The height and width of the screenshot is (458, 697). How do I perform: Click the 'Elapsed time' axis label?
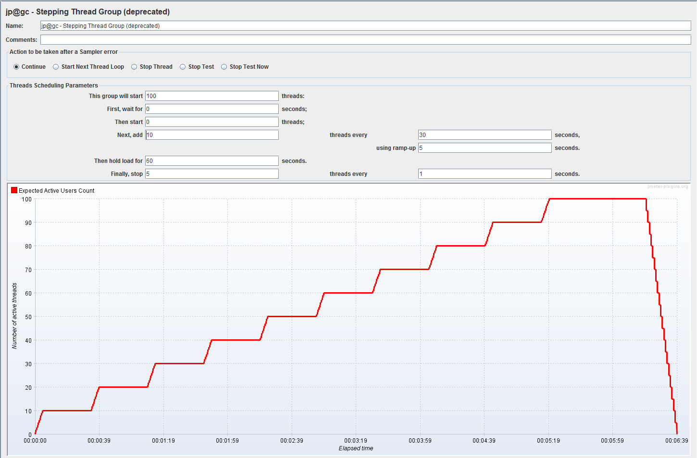pyautogui.click(x=356, y=448)
